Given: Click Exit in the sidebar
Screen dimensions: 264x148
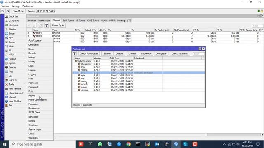Looking at the screenshot, I should click(10, 106).
